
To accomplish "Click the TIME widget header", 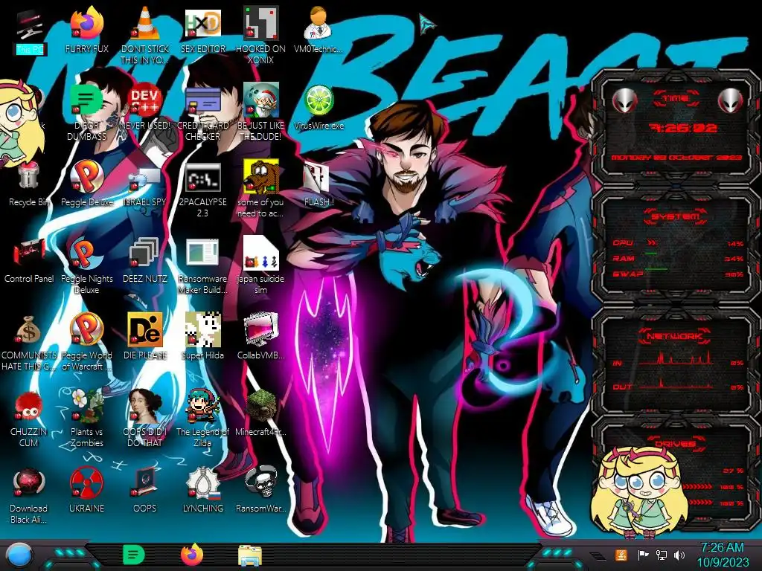I will [676, 98].
